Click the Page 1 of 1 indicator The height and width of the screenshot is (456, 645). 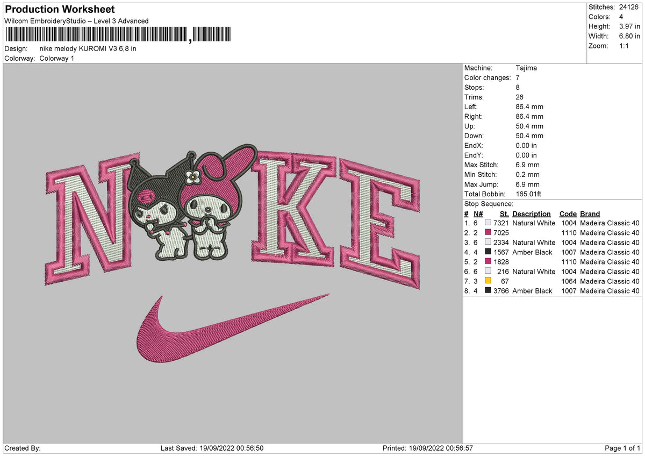click(622, 448)
